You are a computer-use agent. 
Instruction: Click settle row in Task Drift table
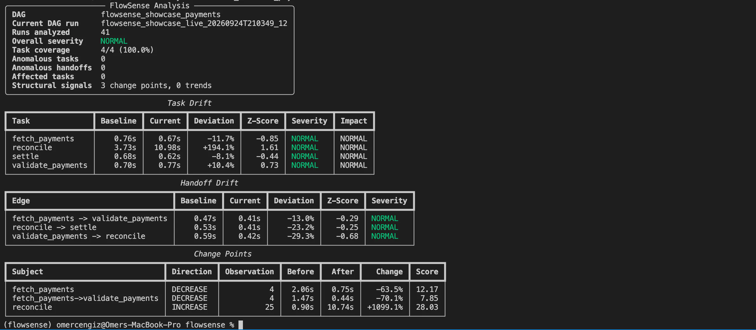[190, 156]
